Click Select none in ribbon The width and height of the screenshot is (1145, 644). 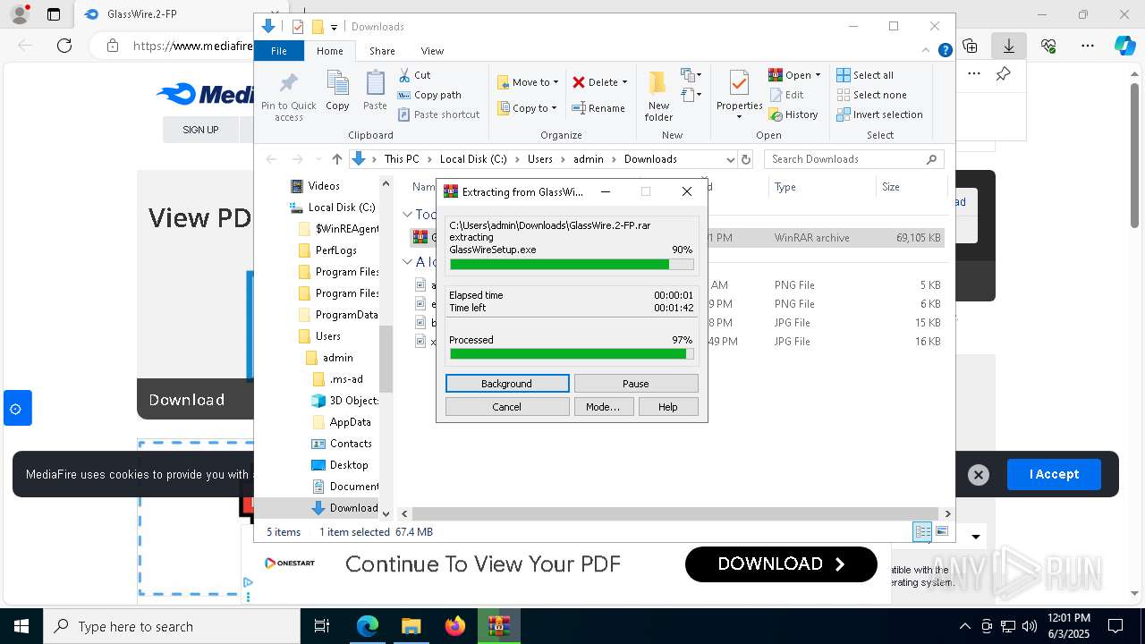(x=871, y=95)
